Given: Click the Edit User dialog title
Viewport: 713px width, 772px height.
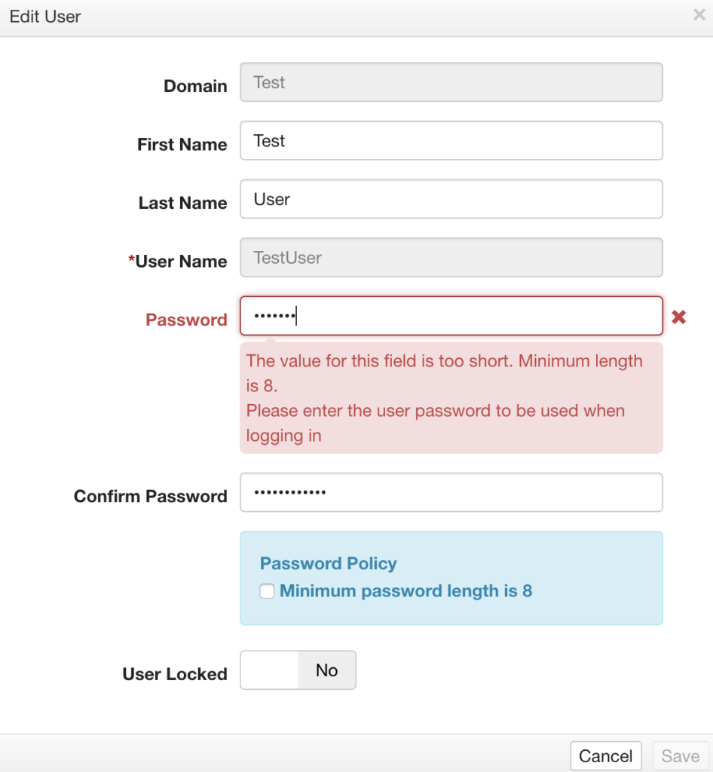Looking at the screenshot, I should click(45, 17).
